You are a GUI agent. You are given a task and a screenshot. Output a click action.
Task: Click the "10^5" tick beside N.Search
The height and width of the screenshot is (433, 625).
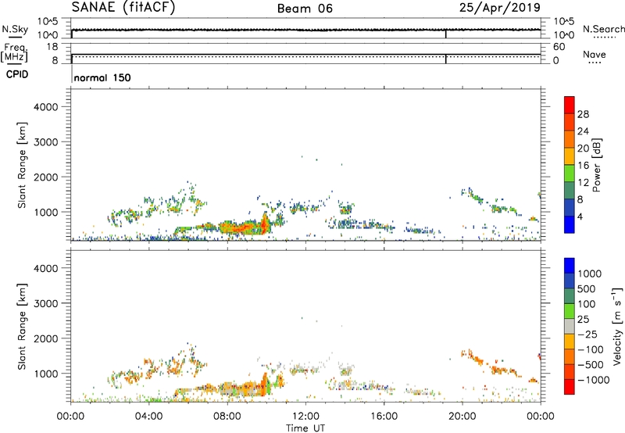[564, 22]
